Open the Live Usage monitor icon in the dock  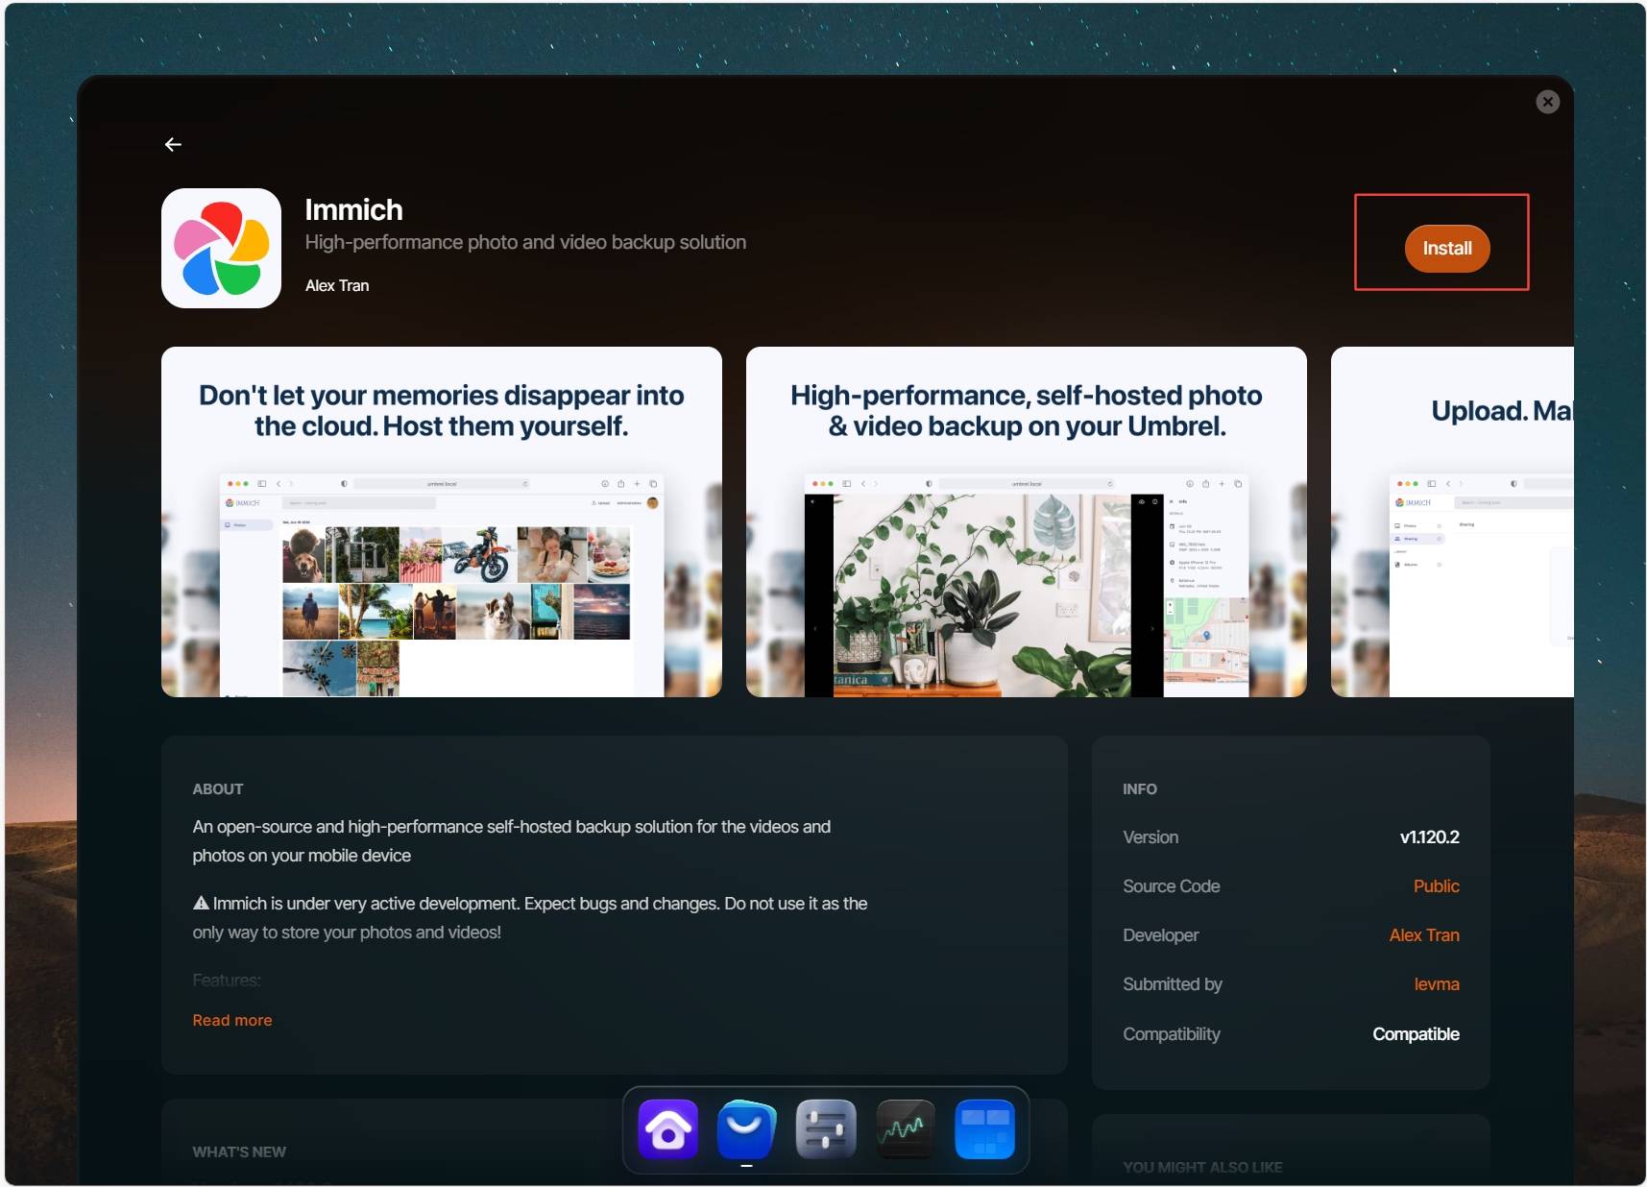[x=906, y=1129]
